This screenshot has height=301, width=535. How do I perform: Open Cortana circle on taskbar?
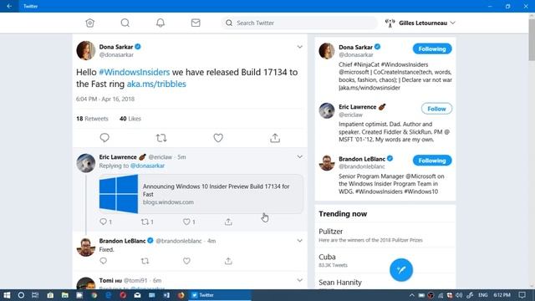click(x=21, y=295)
